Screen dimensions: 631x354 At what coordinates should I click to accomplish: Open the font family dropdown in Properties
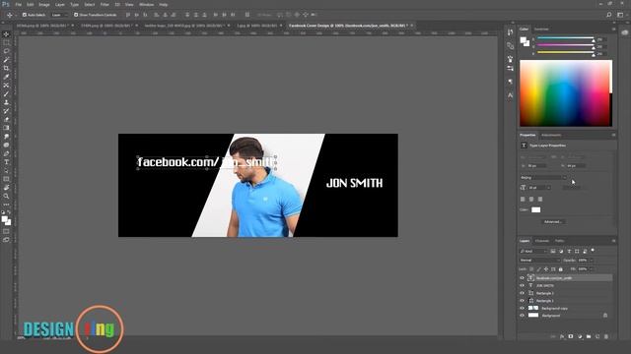pos(543,177)
